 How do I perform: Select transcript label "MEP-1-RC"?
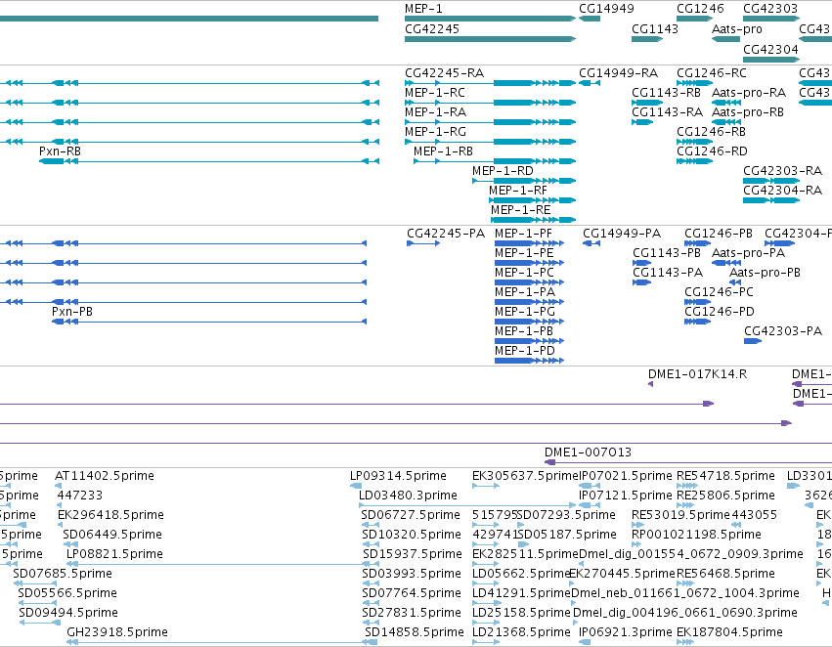[x=435, y=93]
